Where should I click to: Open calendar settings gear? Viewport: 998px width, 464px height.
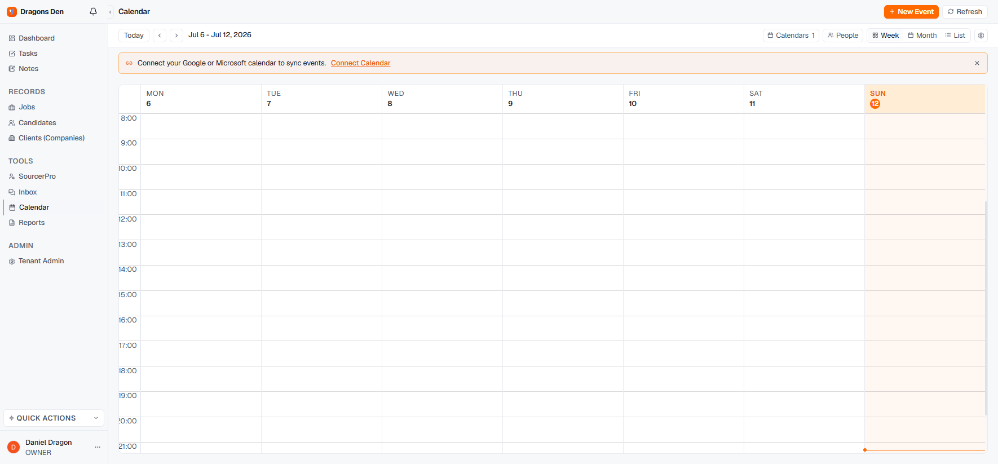[x=981, y=35]
